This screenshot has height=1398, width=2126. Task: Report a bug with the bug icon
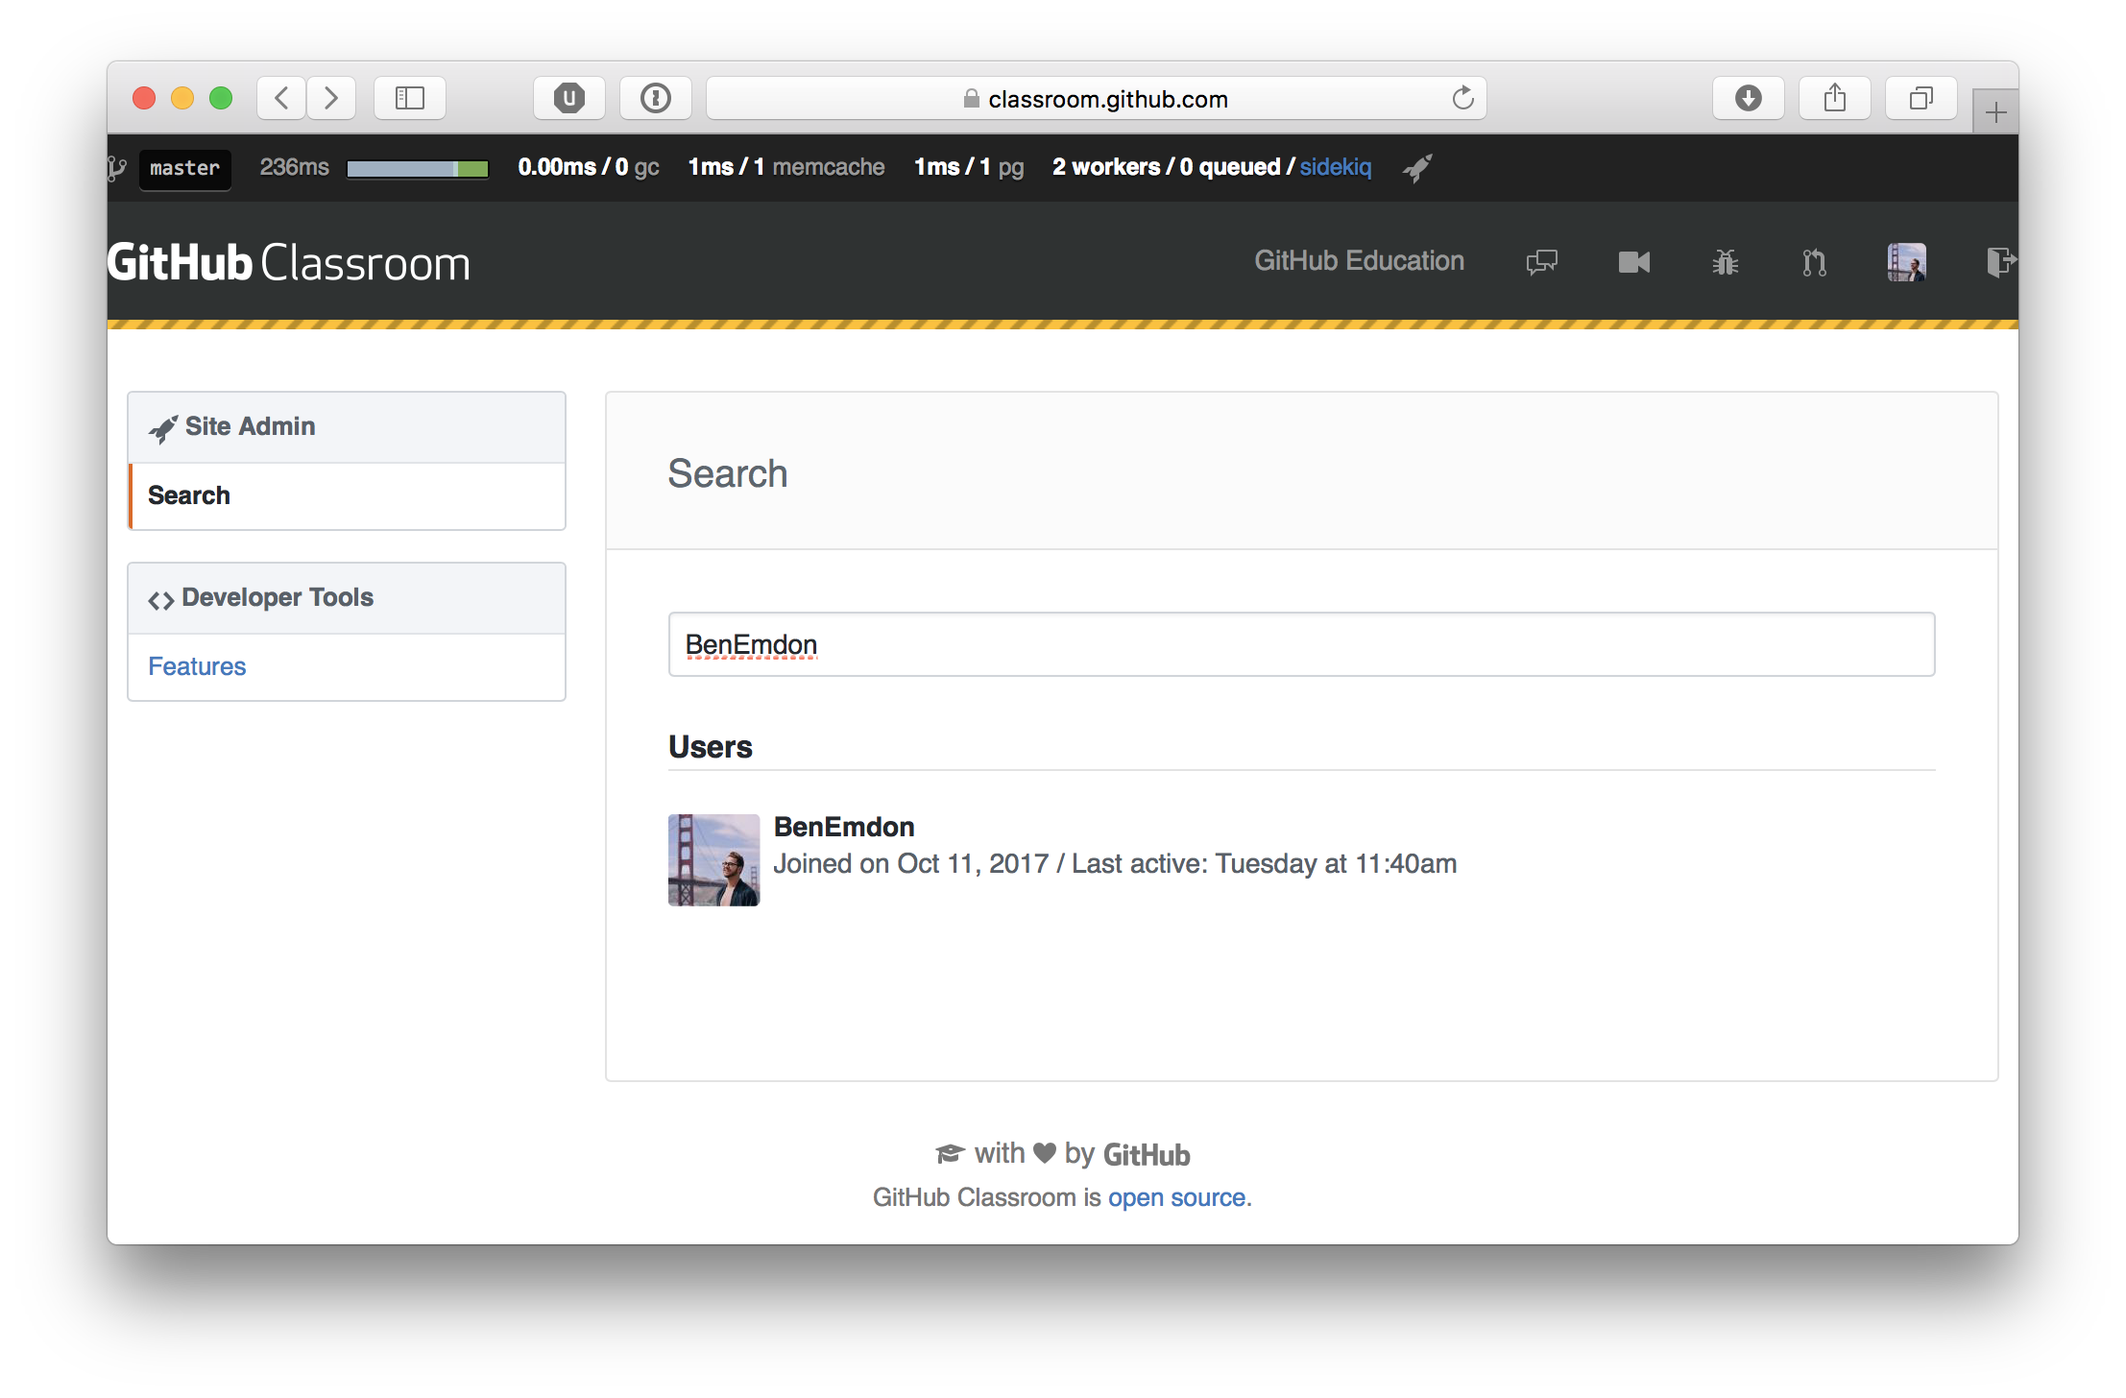click(1726, 262)
